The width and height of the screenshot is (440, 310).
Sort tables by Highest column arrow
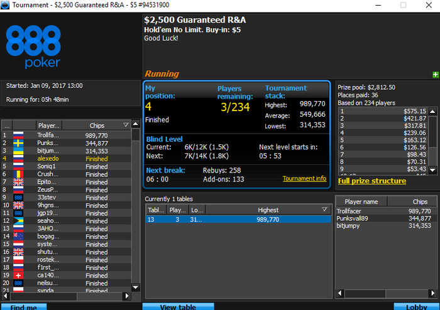click(325, 210)
